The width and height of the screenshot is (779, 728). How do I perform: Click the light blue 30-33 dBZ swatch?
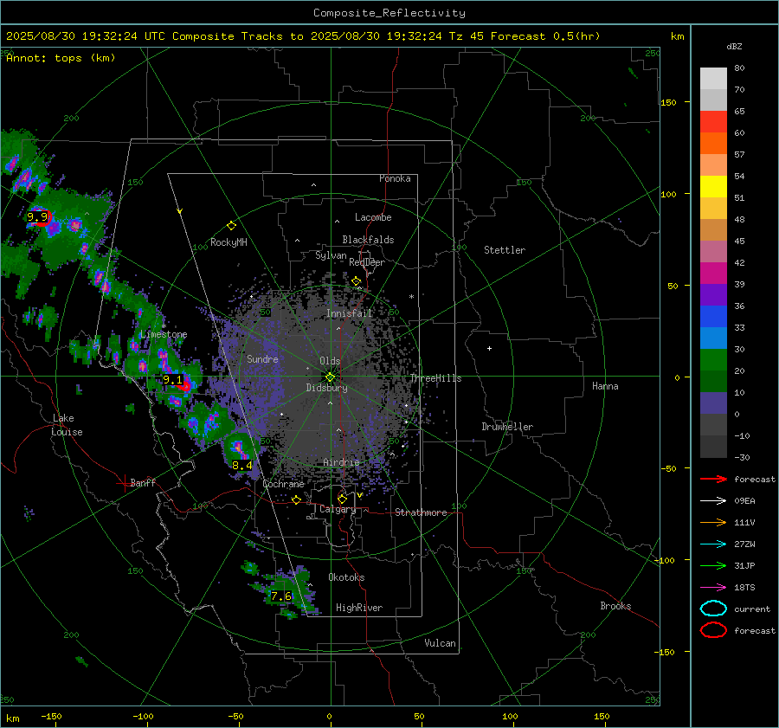[x=713, y=338]
